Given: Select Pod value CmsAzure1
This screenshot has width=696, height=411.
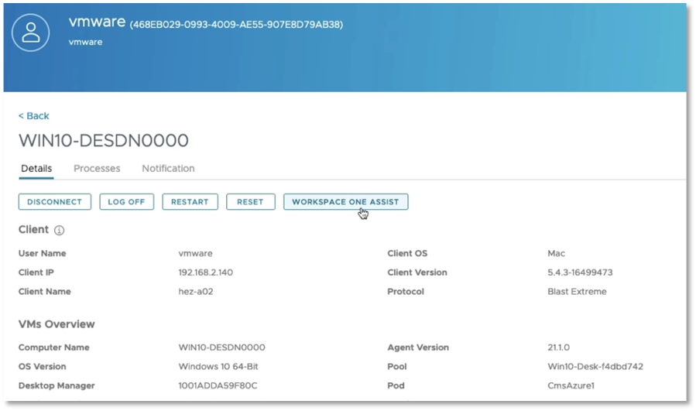Looking at the screenshot, I should tap(571, 385).
